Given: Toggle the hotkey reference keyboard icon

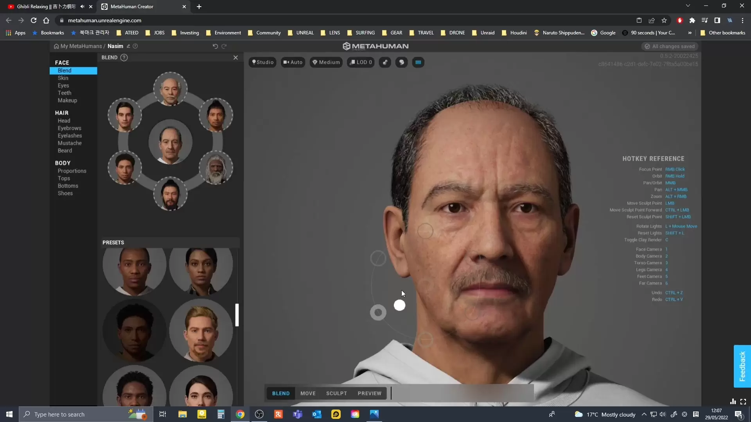Looking at the screenshot, I should pyautogui.click(x=418, y=62).
